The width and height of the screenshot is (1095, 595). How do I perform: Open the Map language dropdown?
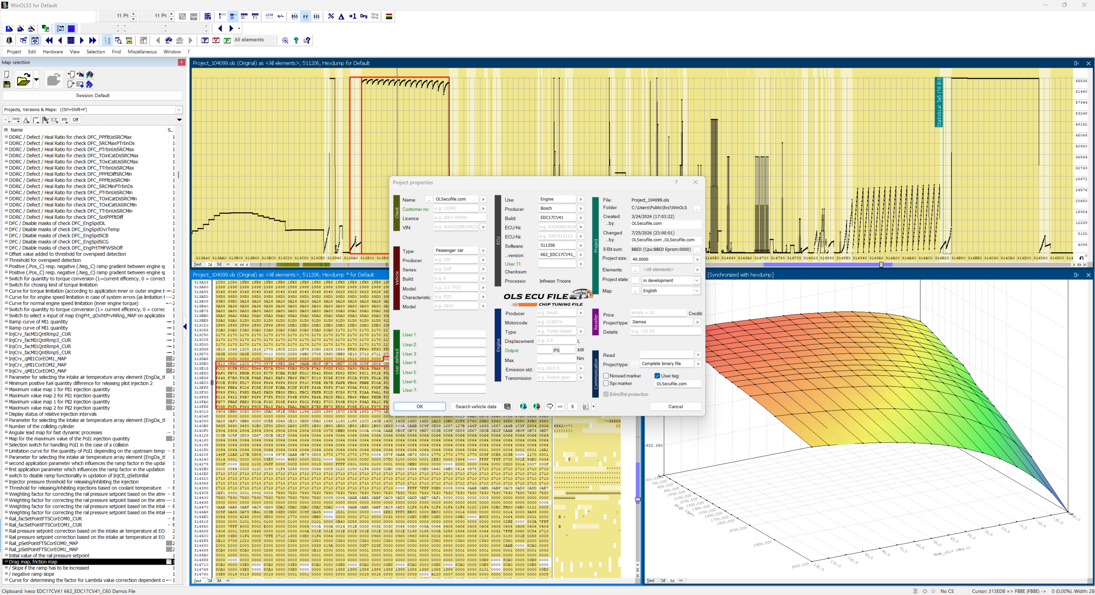pos(697,291)
